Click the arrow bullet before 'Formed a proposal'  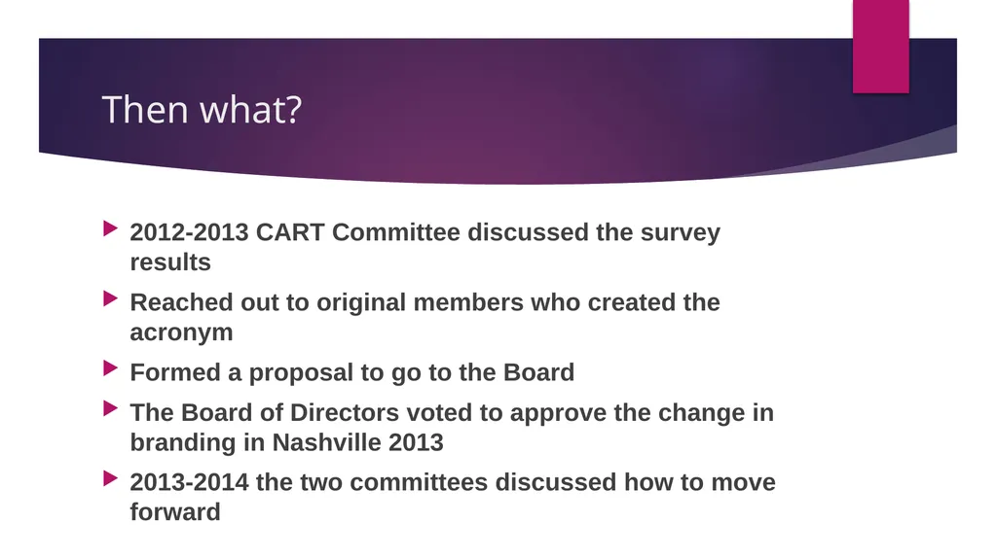111,367
